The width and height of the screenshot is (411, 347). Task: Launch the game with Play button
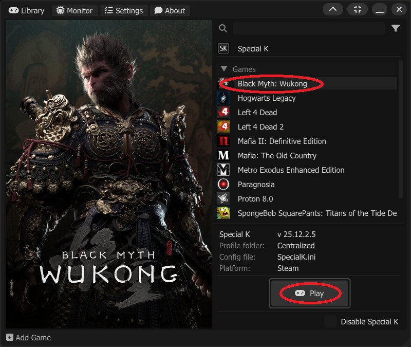point(310,293)
